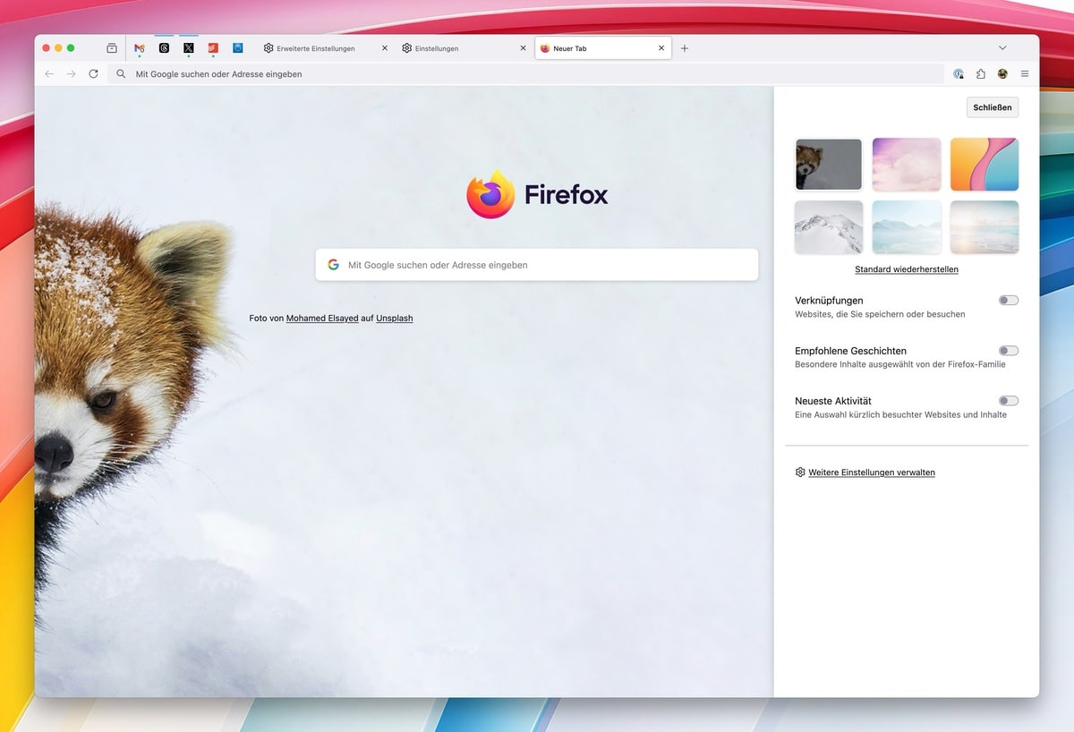This screenshot has width=1074, height=732.
Task: Open the Todoist pinned tab
Action: [x=212, y=47]
